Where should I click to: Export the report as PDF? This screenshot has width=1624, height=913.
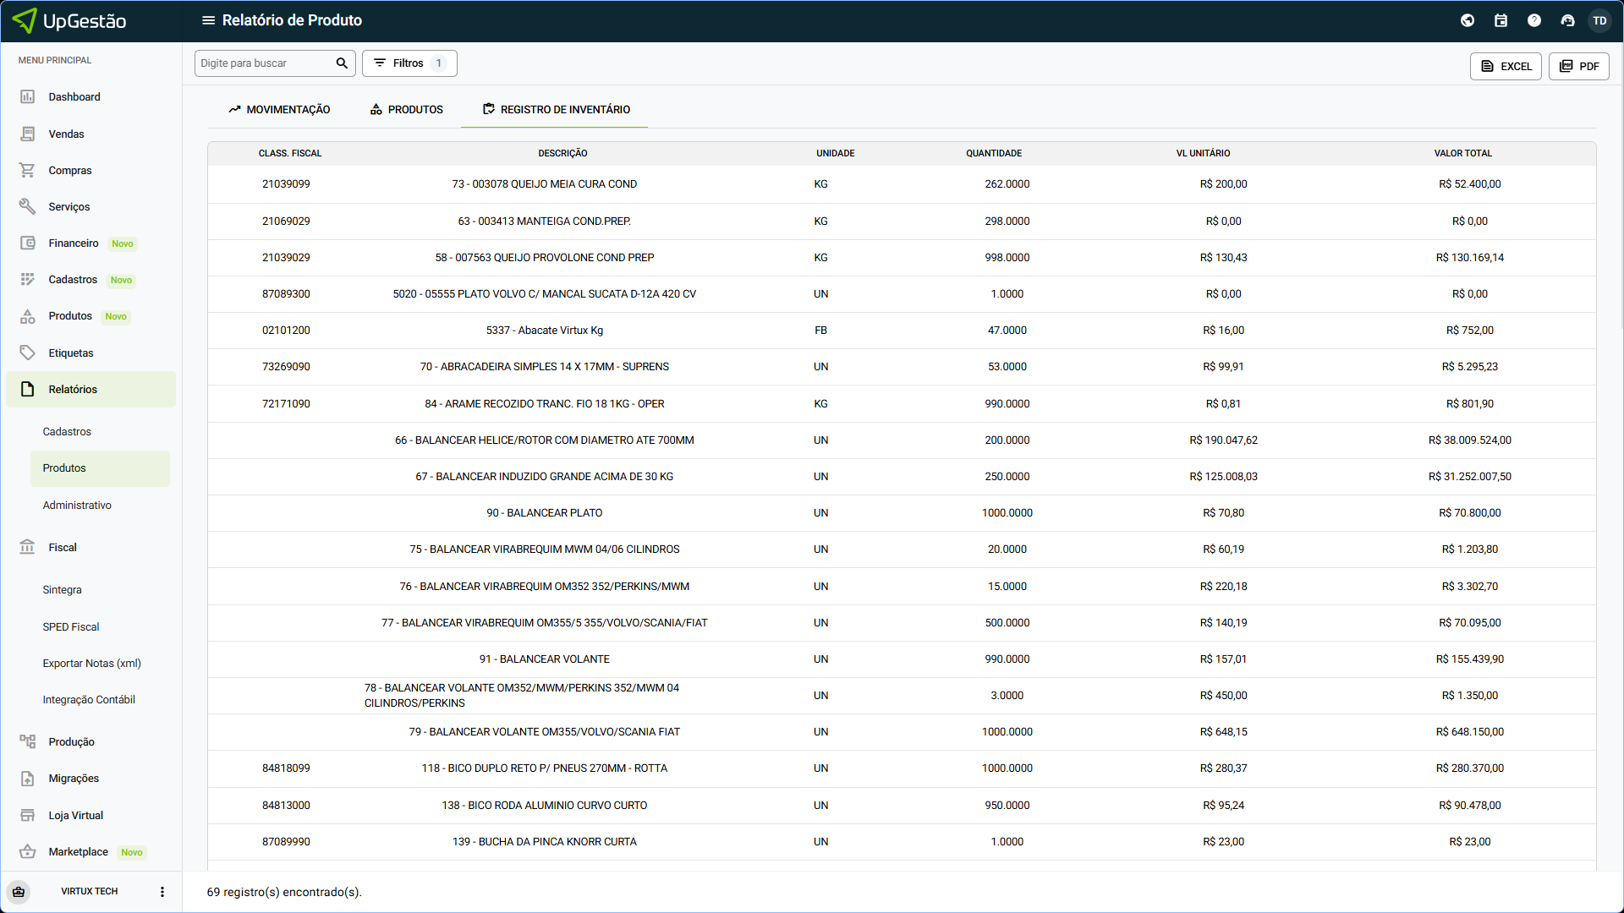pyautogui.click(x=1578, y=66)
